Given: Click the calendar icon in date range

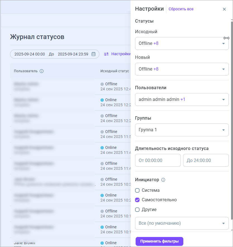Looking at the screenshot, I should 93,54.
